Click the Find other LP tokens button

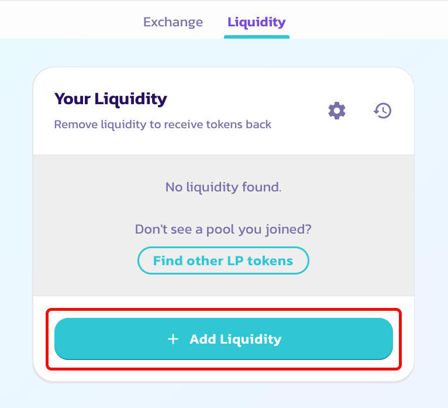coord(223,260)
